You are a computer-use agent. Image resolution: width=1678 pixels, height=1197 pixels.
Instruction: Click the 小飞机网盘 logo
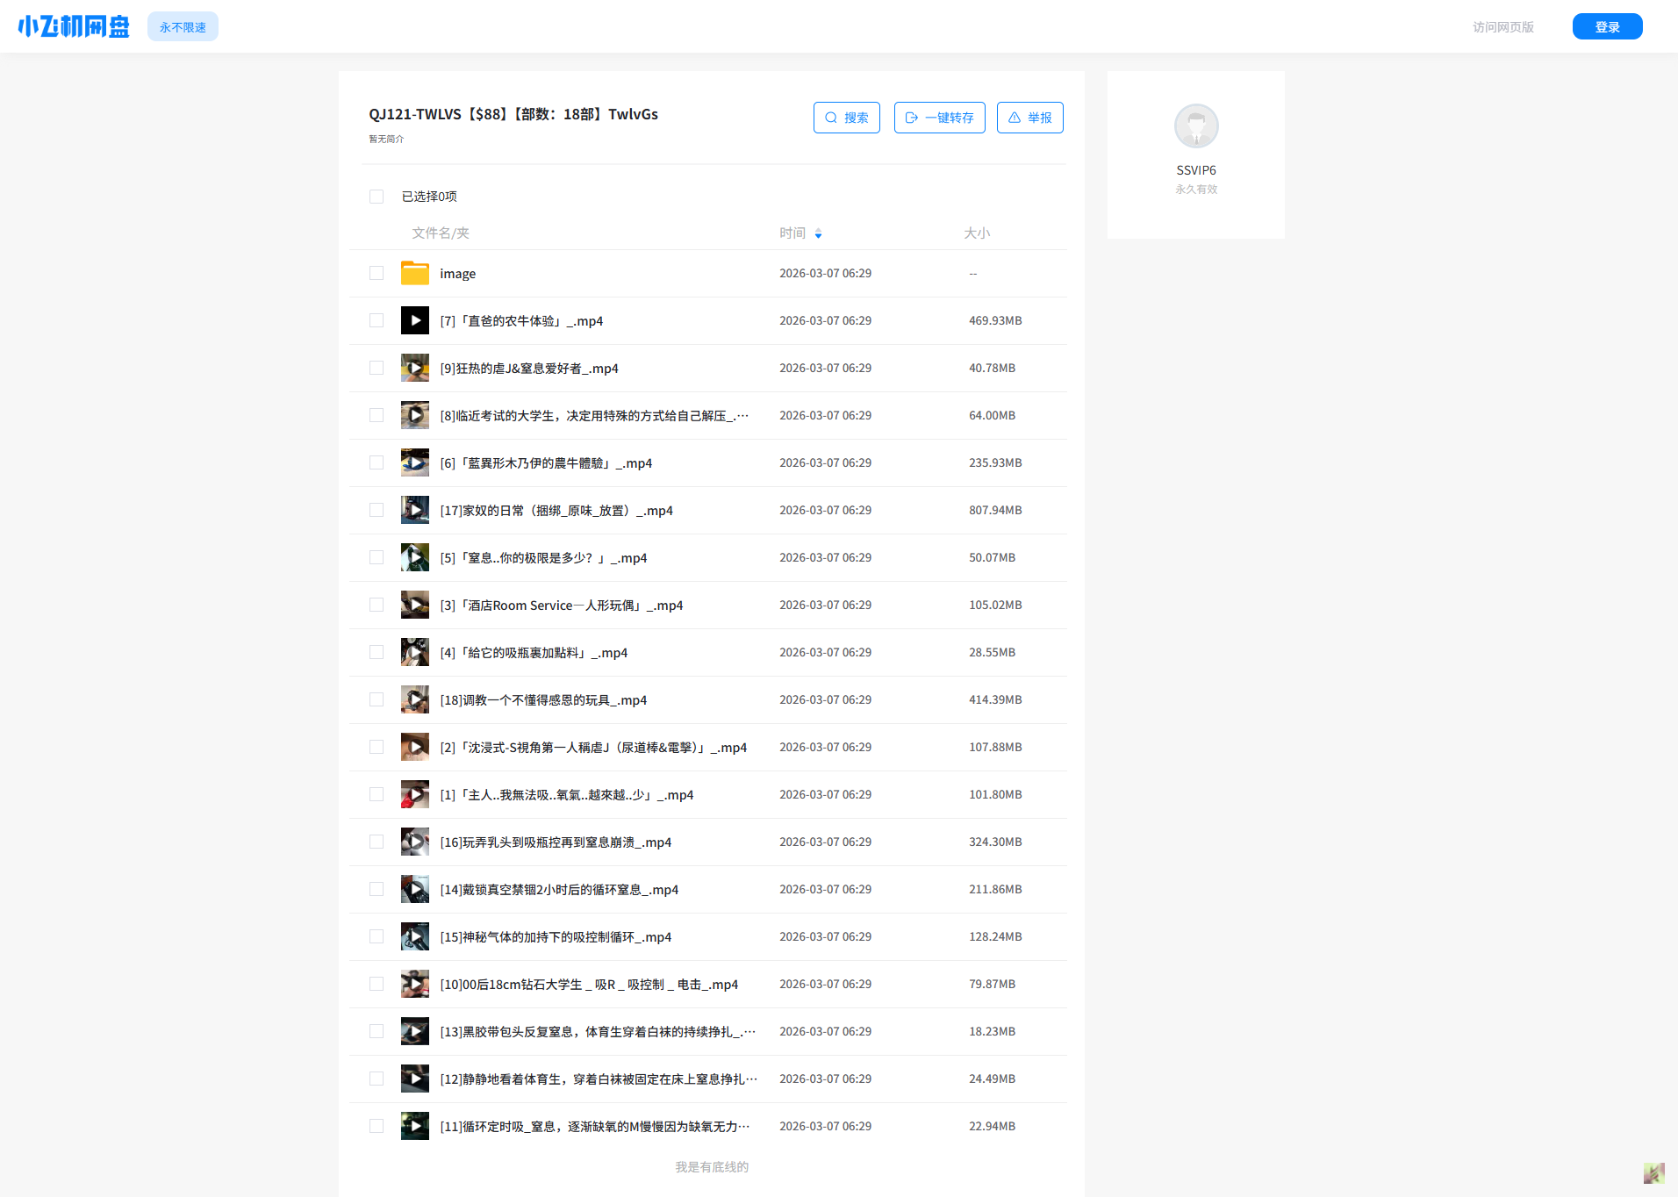pos(74,26)
